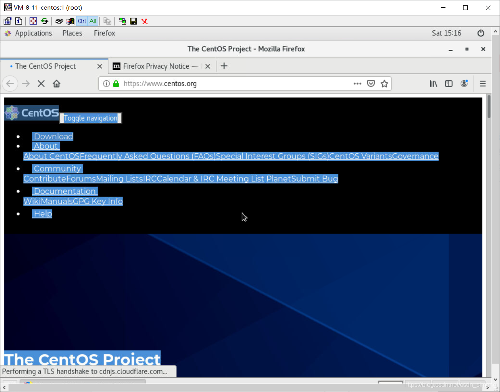Show VNC connection info icon
This screenshot has width=500, height=392.
click(18, 21)
